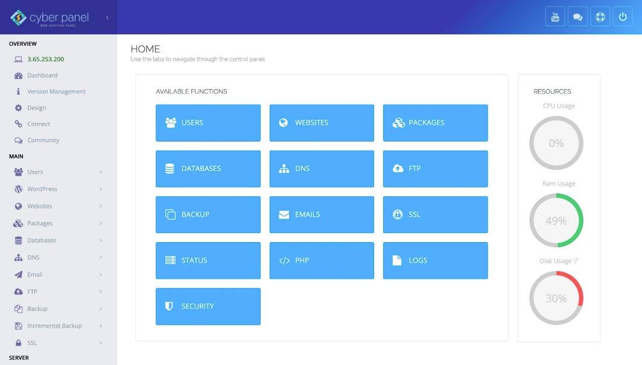
Task: Expand the Incremental Backup sidebar menu
Action: point(57,326)
